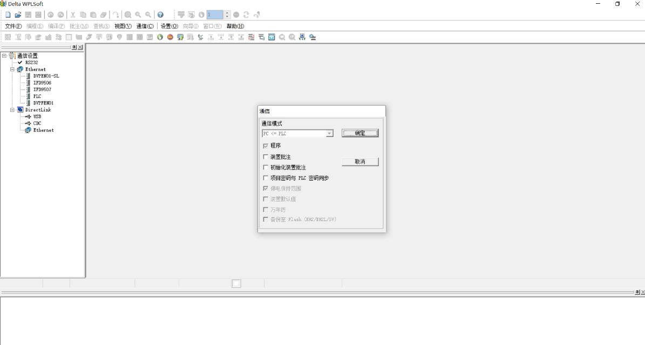
Task: Click the scissors Cut icon
Action: click(x=73, y=15)
